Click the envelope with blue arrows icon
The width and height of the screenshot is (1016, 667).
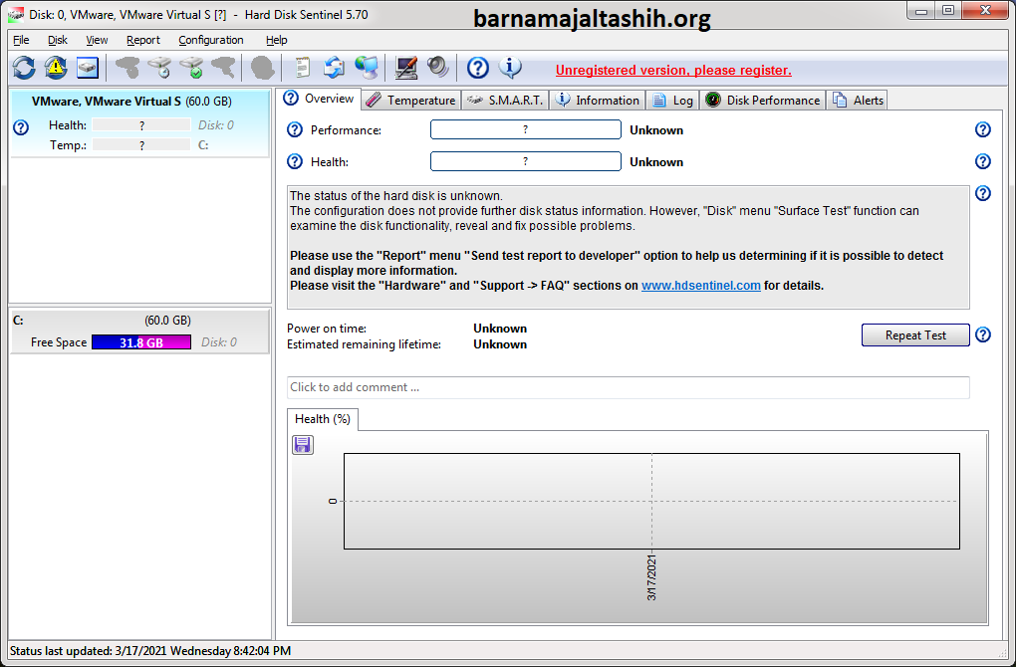335,68
